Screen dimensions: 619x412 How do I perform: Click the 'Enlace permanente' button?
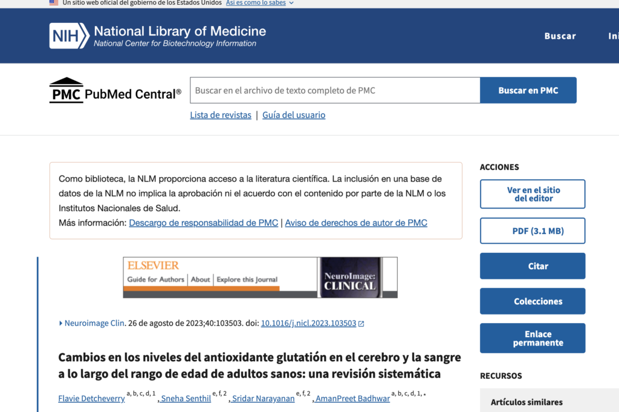point(533,338)
